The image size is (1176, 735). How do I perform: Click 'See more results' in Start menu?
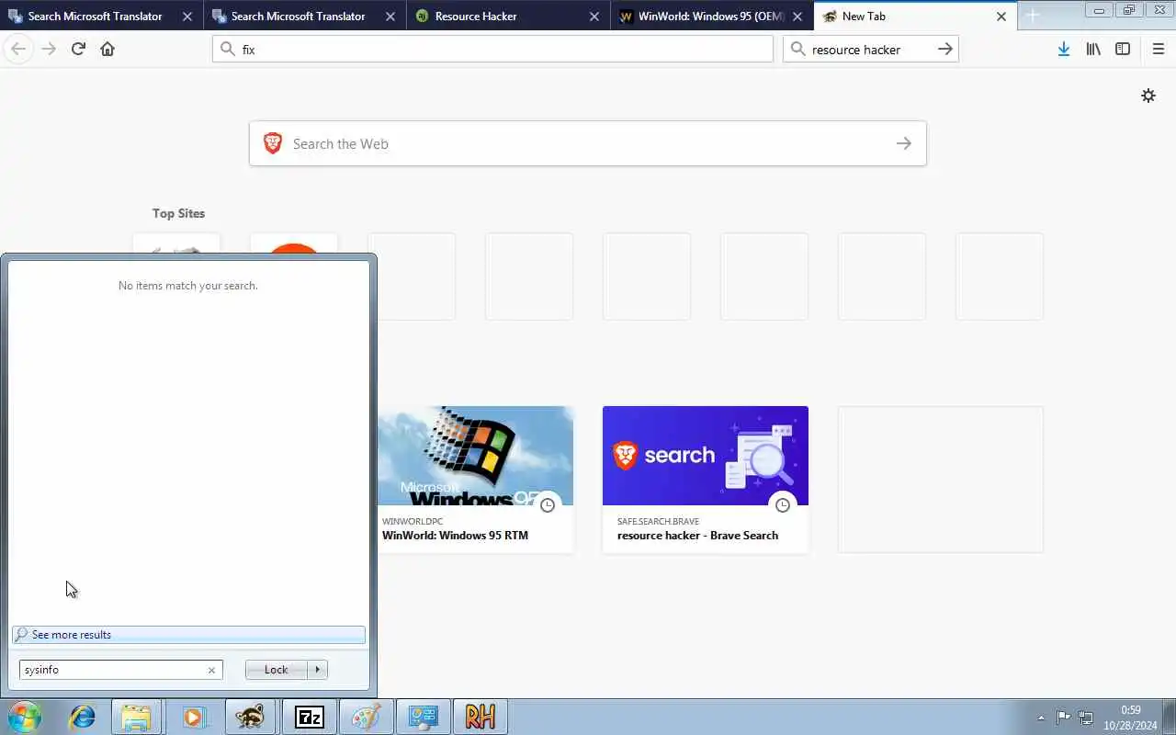(x=188, y=635)
